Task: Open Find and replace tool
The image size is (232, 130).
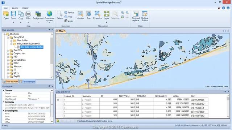Action: click(x=136, y=16)
